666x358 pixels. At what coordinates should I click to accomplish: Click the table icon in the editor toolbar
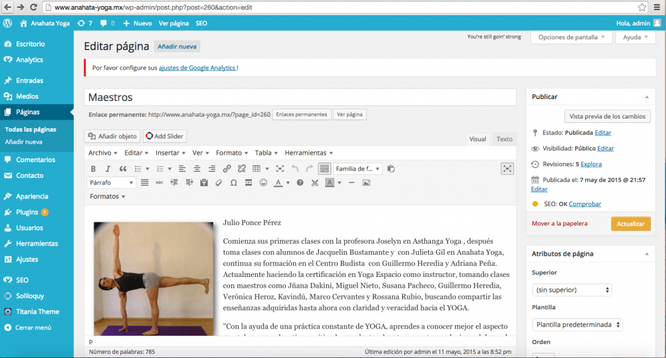point(257,169)
